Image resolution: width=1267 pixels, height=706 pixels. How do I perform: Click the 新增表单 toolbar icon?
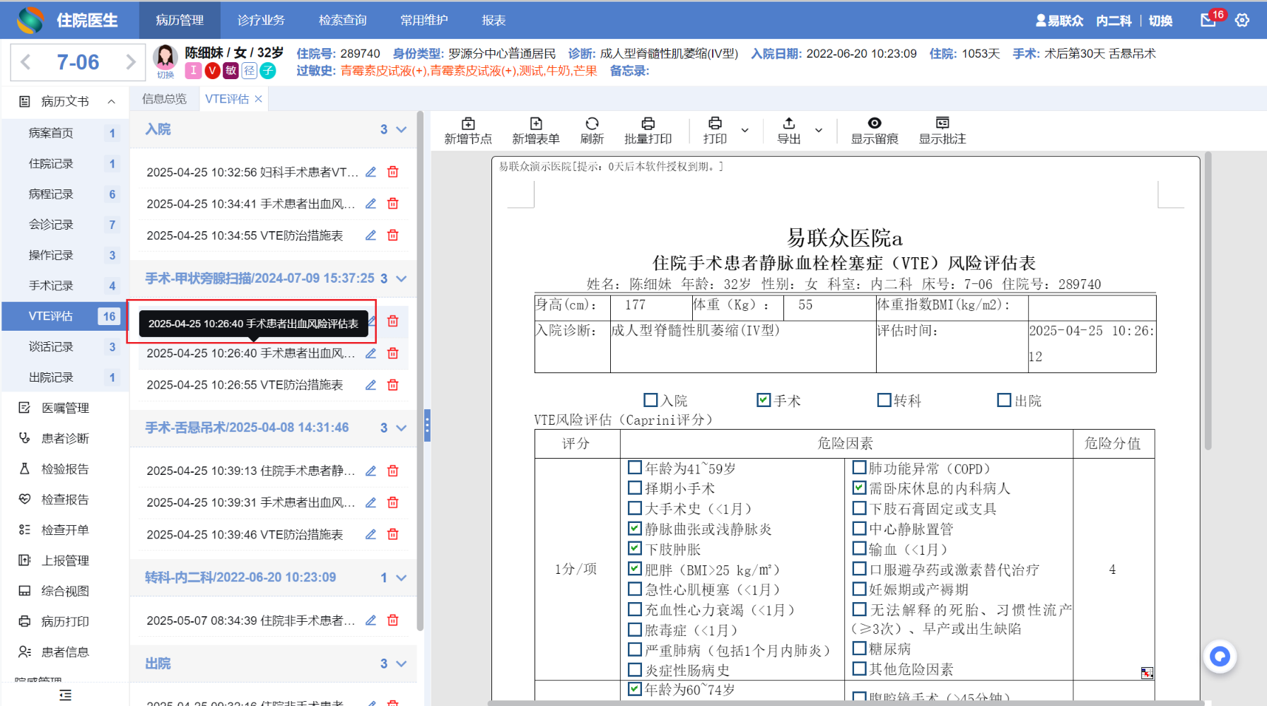click(x=535, y=124)
